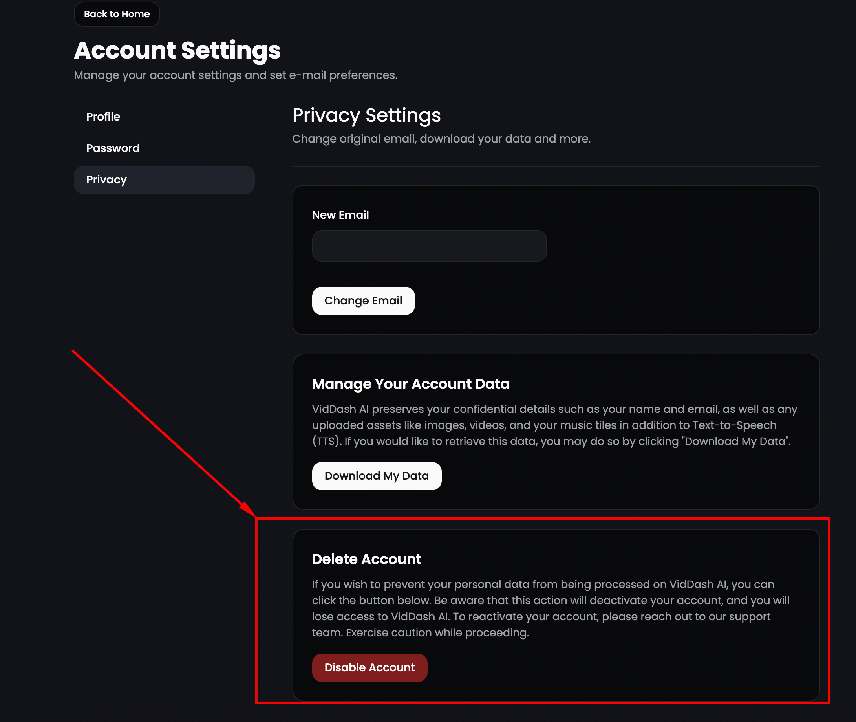Open the Manage Your Account Data card
The image size is (856, 722).
410,384
